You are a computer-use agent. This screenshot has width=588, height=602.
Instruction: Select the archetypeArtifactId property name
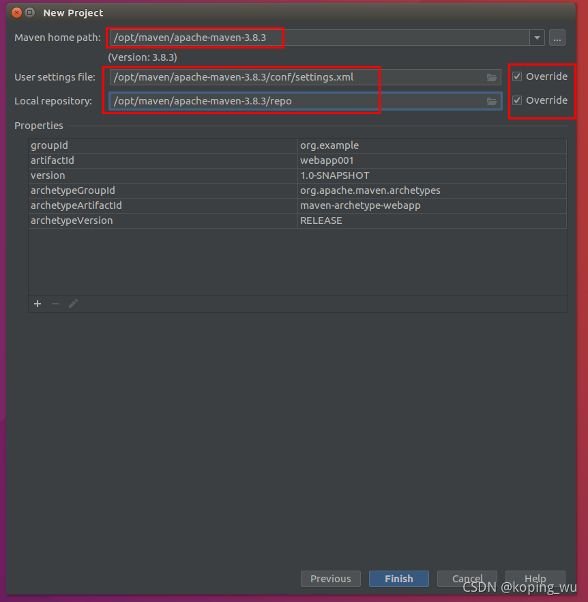(x=76, y=205)
